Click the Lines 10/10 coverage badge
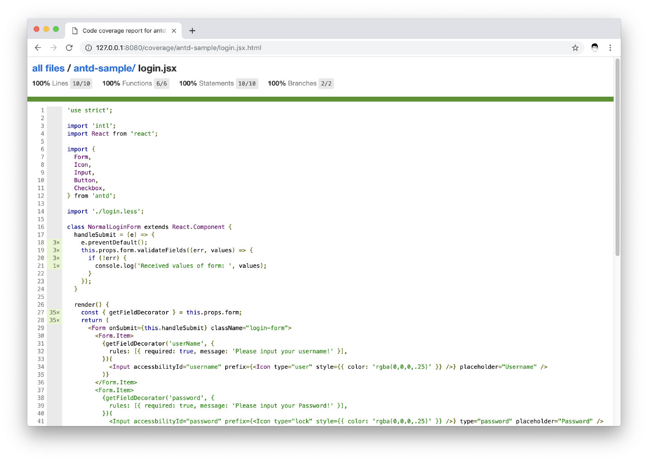The height and width of the screenshot is (462, 648). tap(81, 83)
